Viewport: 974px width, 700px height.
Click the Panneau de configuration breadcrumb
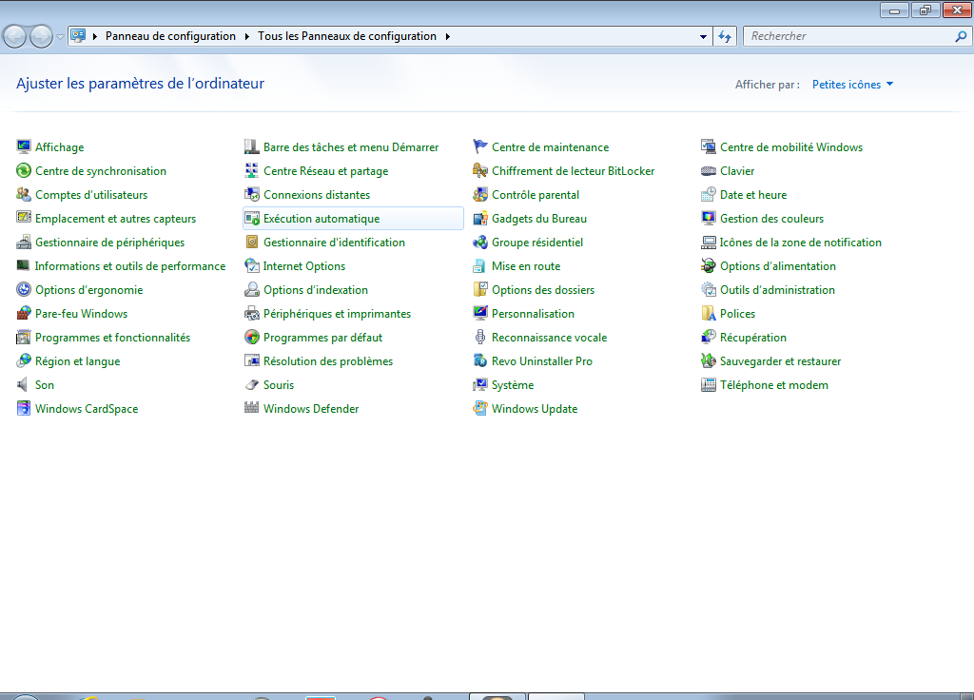coord(170,36)
